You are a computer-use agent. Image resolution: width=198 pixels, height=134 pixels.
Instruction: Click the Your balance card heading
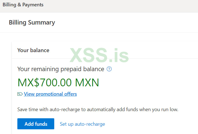33,50
